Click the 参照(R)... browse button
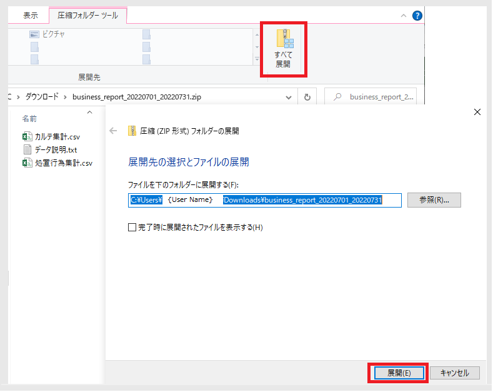The height and width of the screenshot is (392, 493). [x=434, y=200]
